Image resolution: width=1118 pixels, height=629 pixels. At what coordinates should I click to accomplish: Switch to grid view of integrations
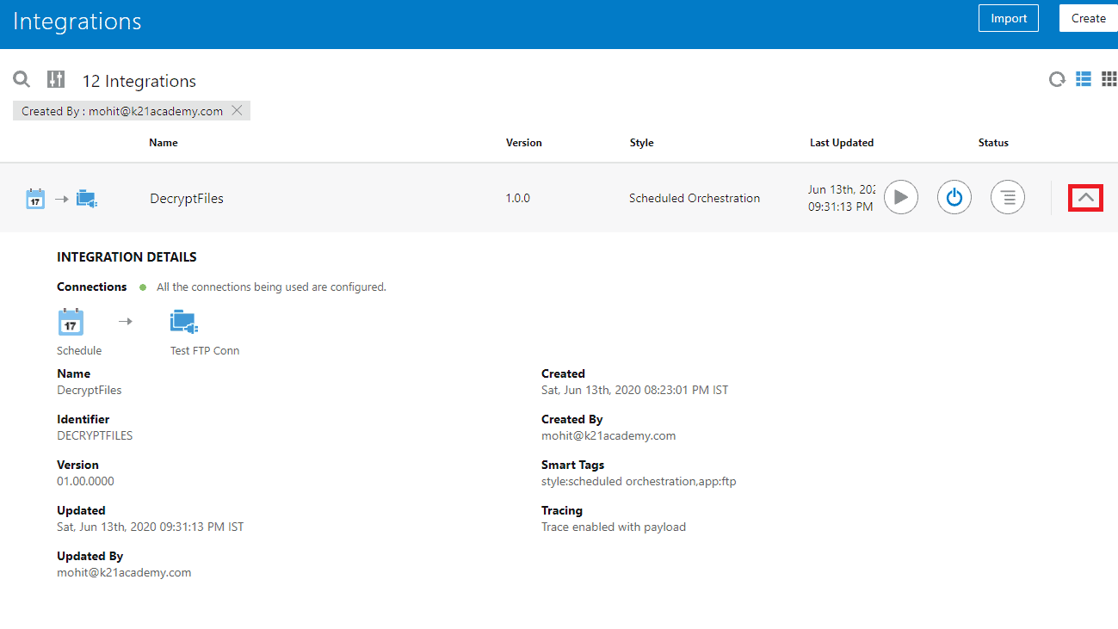(x=1110, y=79)
